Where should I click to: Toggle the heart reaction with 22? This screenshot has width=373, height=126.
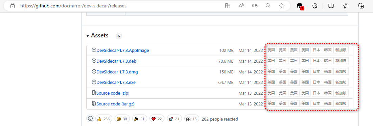coord(157,119)
